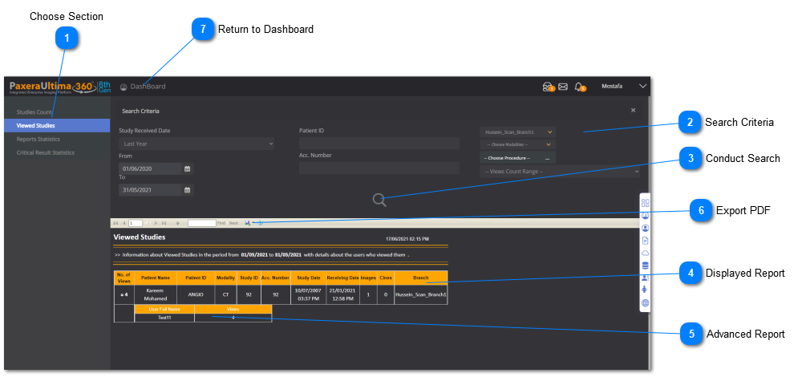Screen dimensions: 798x377
Task: Open the notifications bell
Action: coord(579,87)
